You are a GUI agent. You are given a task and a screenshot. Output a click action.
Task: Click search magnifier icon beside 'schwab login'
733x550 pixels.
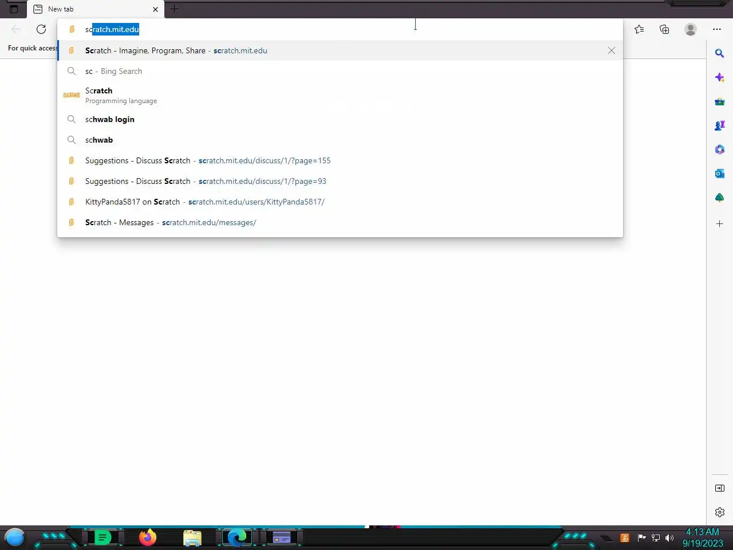[x=72, y=119]
